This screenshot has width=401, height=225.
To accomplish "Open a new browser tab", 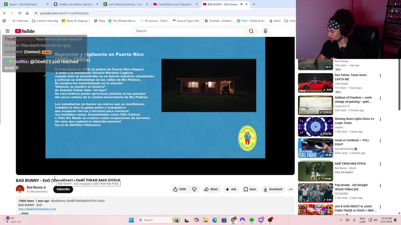I will point(254,4).
